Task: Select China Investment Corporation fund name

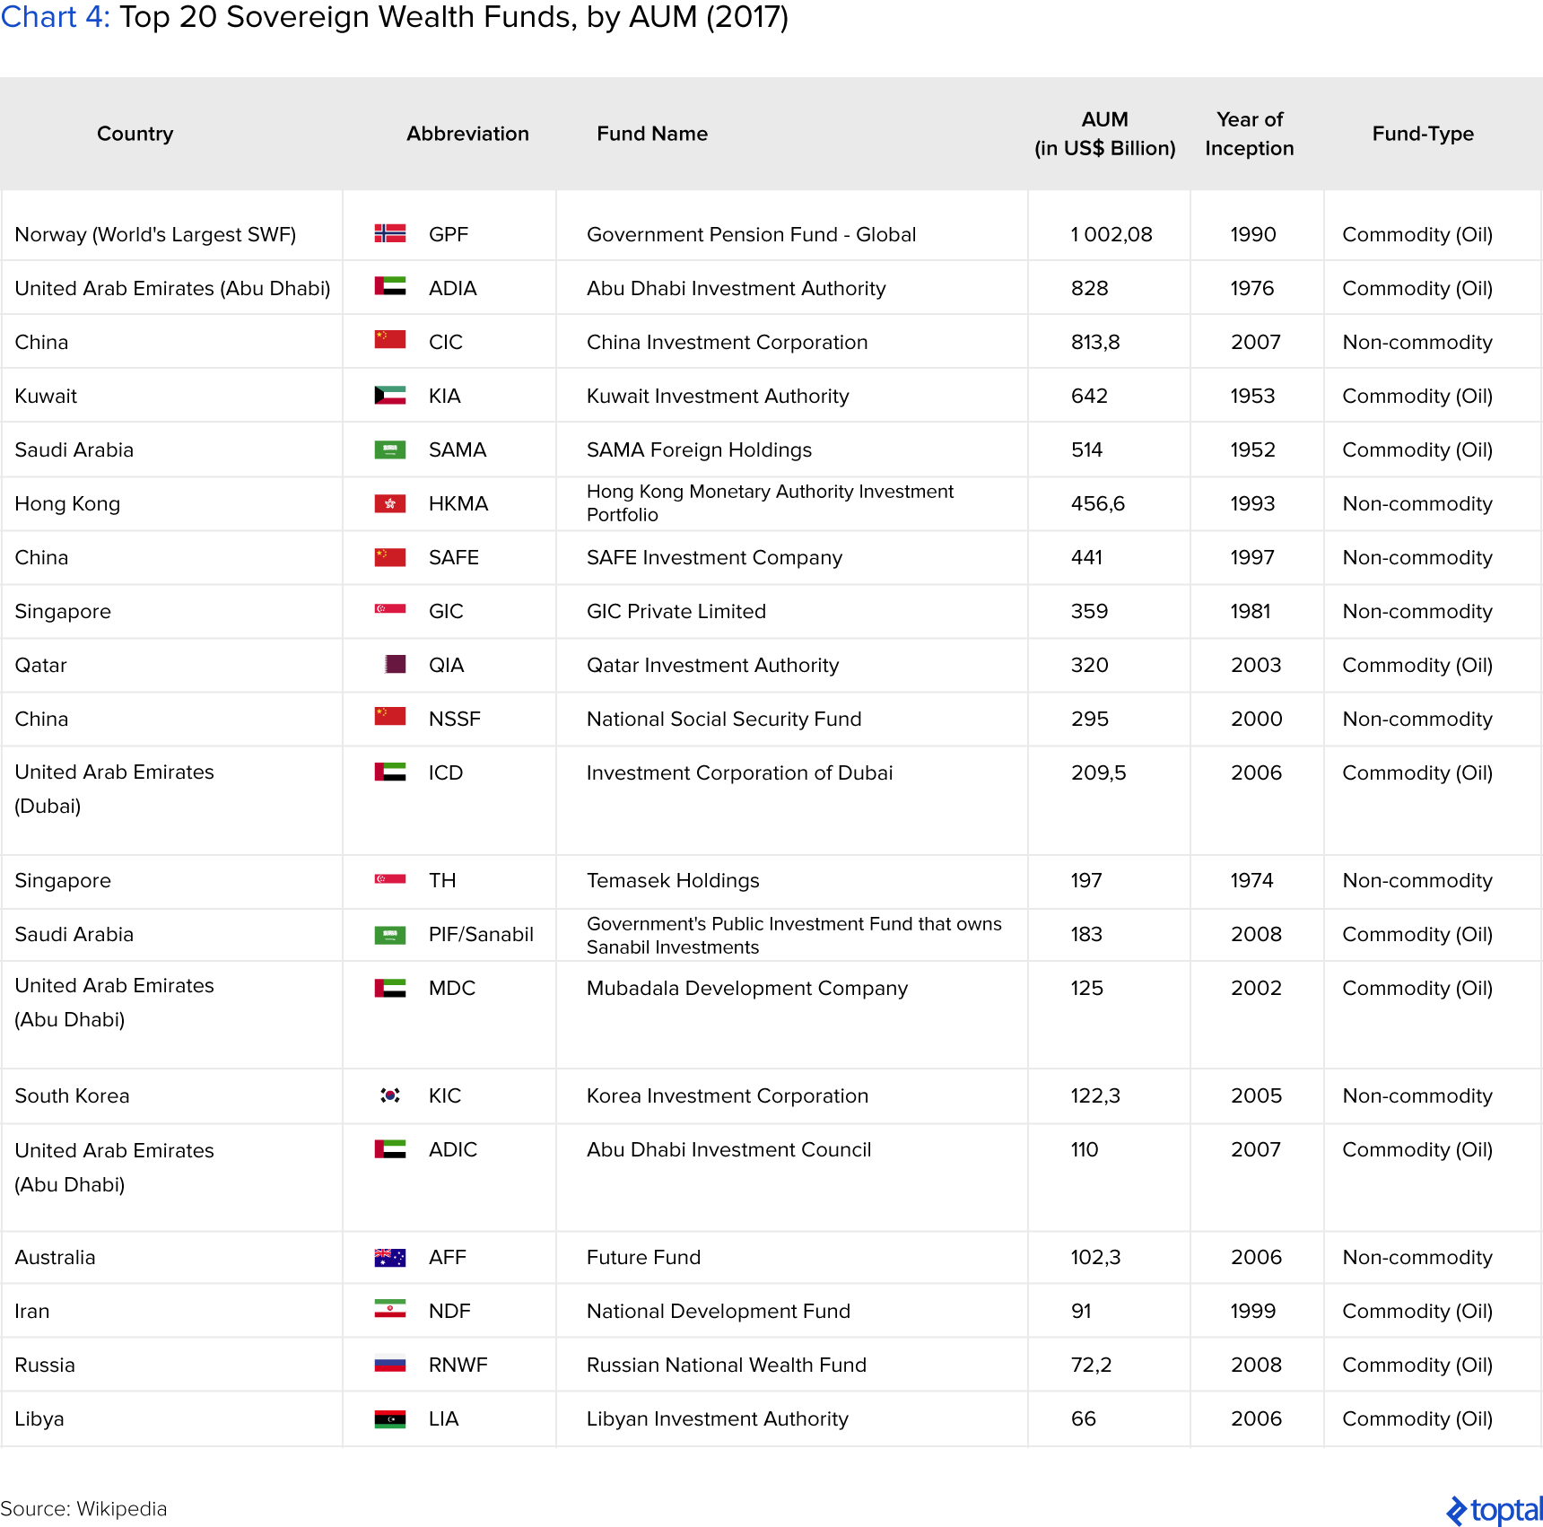Action: point(727,342)
